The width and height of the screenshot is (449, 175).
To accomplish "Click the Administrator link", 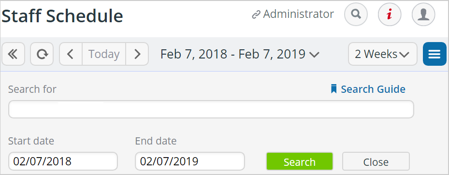I will point(298,14).
